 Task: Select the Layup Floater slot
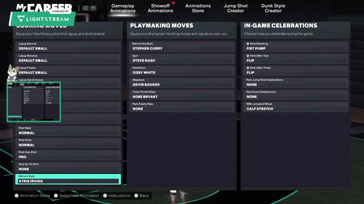point(68,71)
